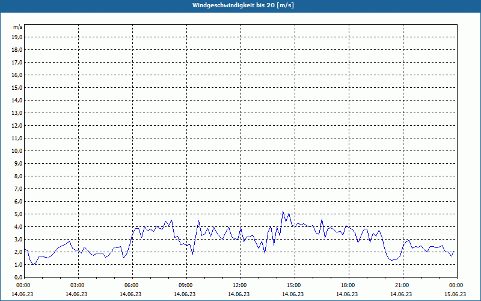Click the 15:00 time label
This screenshot has width=481, height=301.
tap(295, 285)
